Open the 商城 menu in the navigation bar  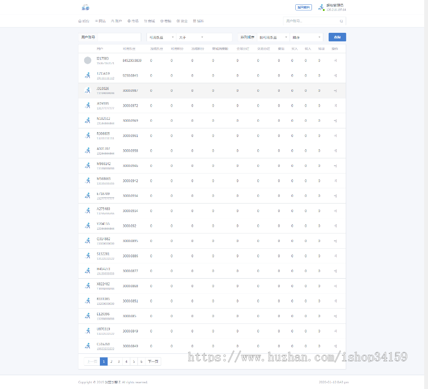click(x=149, y=21)
